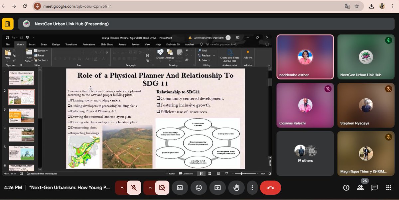
Task: Raise hand in the meeting
Action: point(236,188)
